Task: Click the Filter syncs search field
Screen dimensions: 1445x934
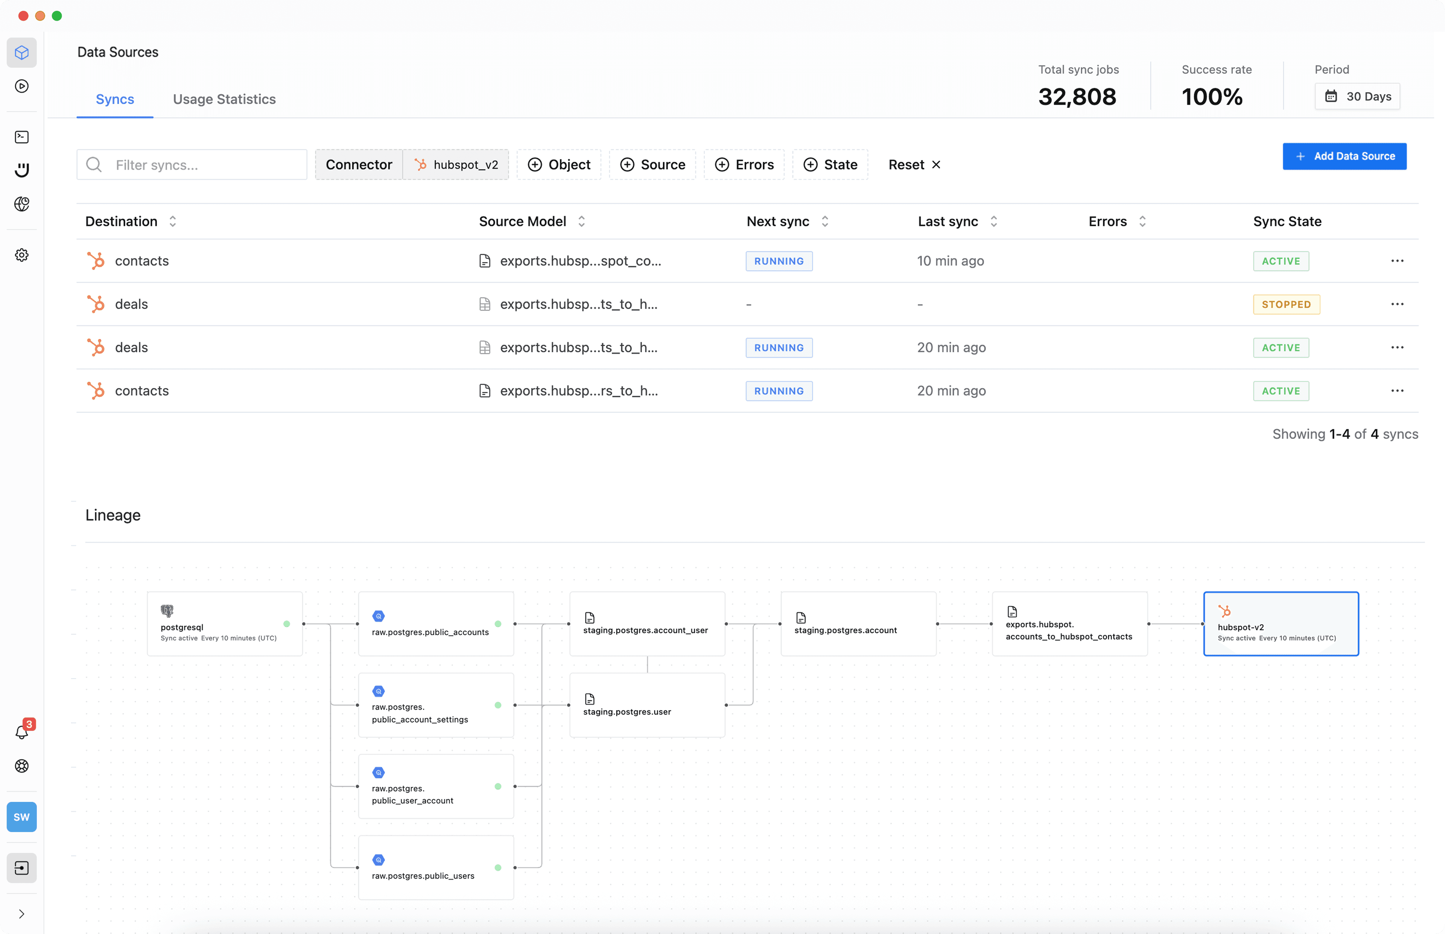Action: pyautogui.click(x=192, y=165)
